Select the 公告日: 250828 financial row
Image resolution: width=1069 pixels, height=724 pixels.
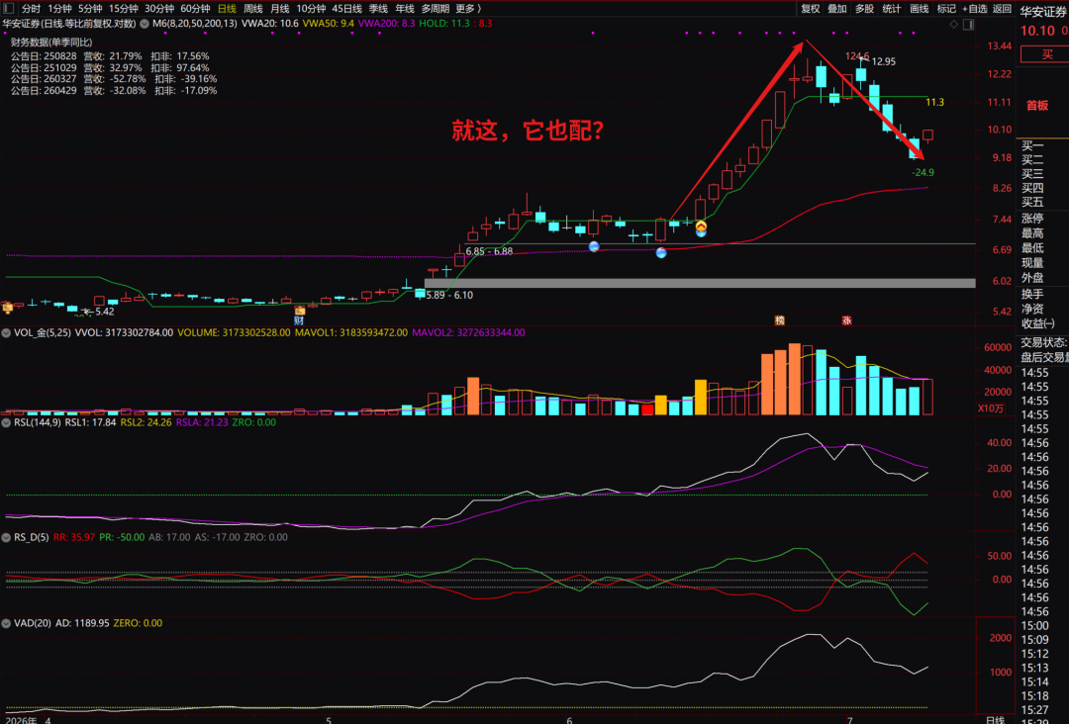click(110, 56)
